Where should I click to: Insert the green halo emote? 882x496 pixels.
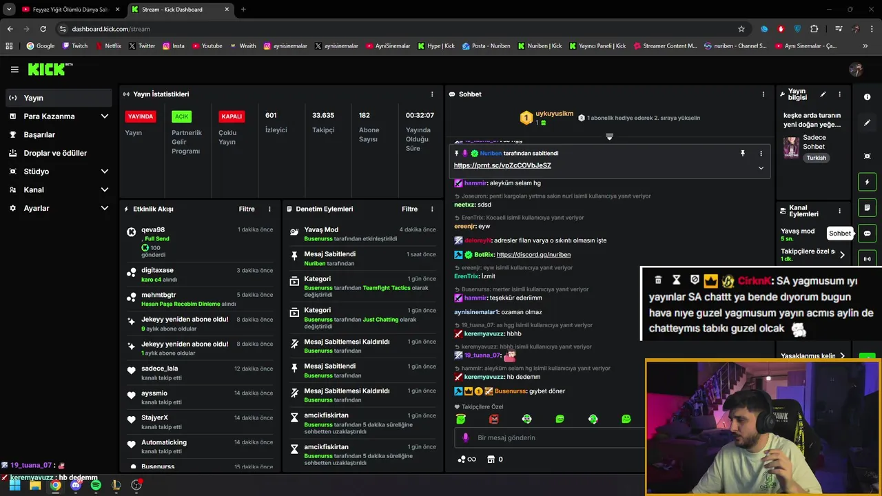click(460, 419)
